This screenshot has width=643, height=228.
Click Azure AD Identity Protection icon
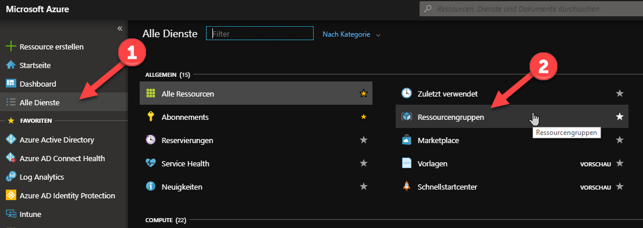pyautogui.click(x=10, y=195)
